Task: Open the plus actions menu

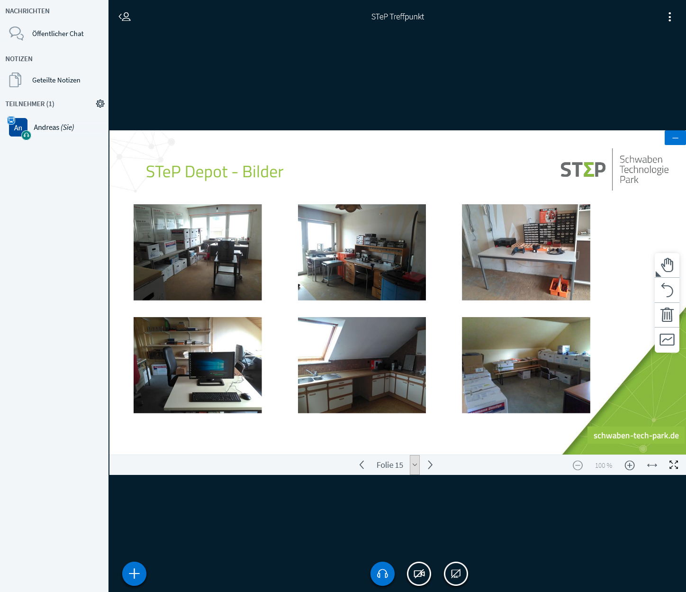Action: [134, 574]
